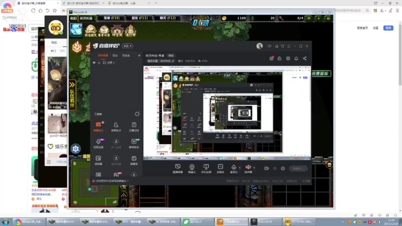Click the Windows Start button
The image size is (402, 226).
6,221
